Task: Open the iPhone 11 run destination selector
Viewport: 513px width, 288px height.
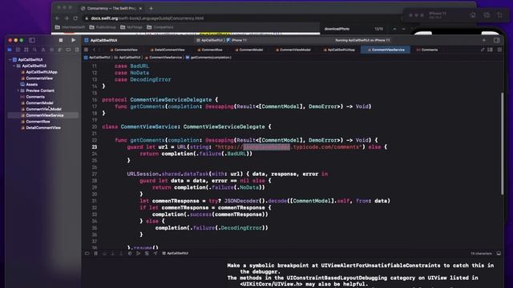Action: pos(237,41)
